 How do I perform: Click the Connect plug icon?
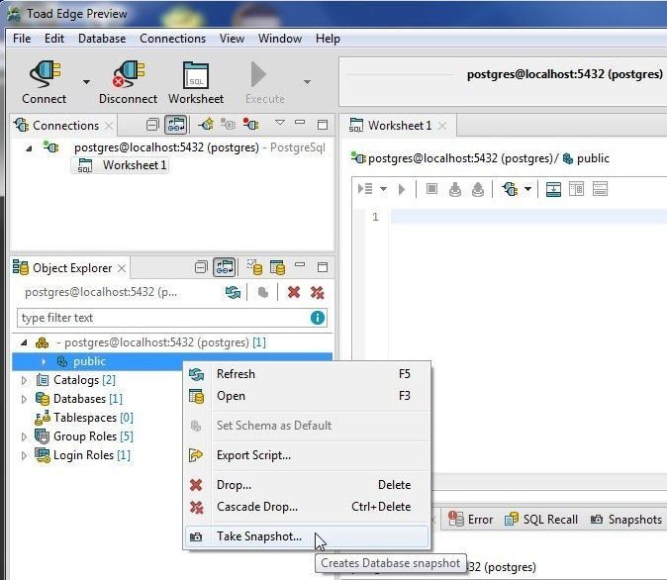click(x=45, y=74)
